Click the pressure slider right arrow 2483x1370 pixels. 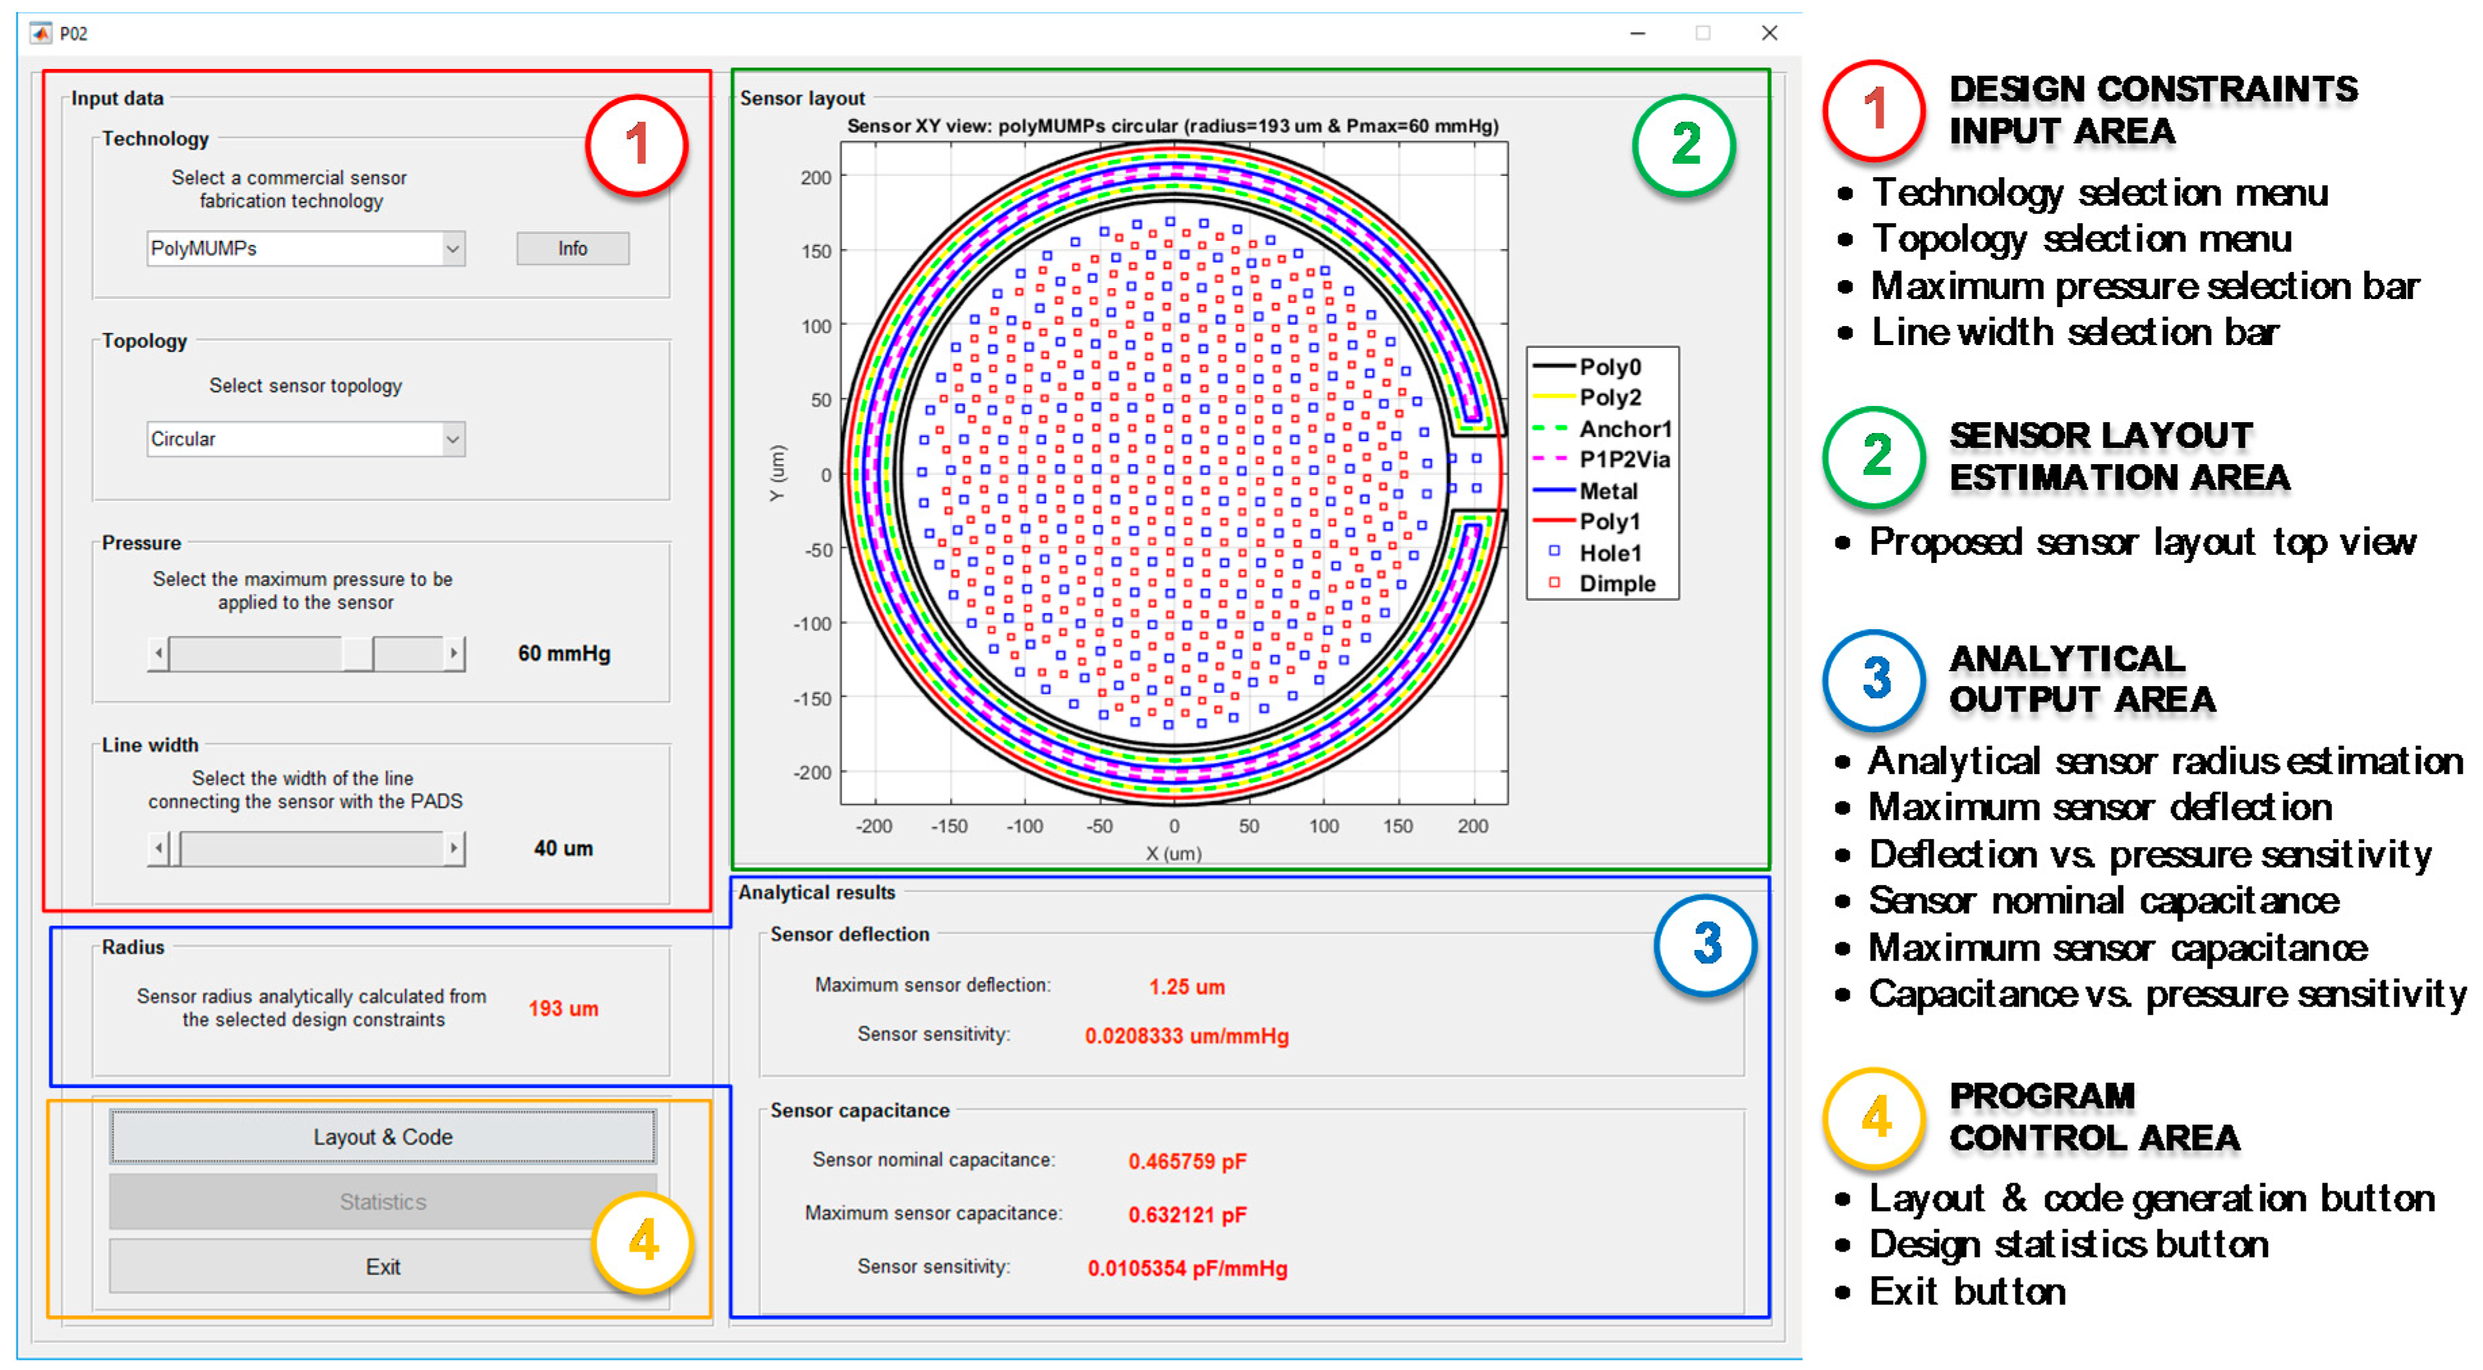point(453,654)
